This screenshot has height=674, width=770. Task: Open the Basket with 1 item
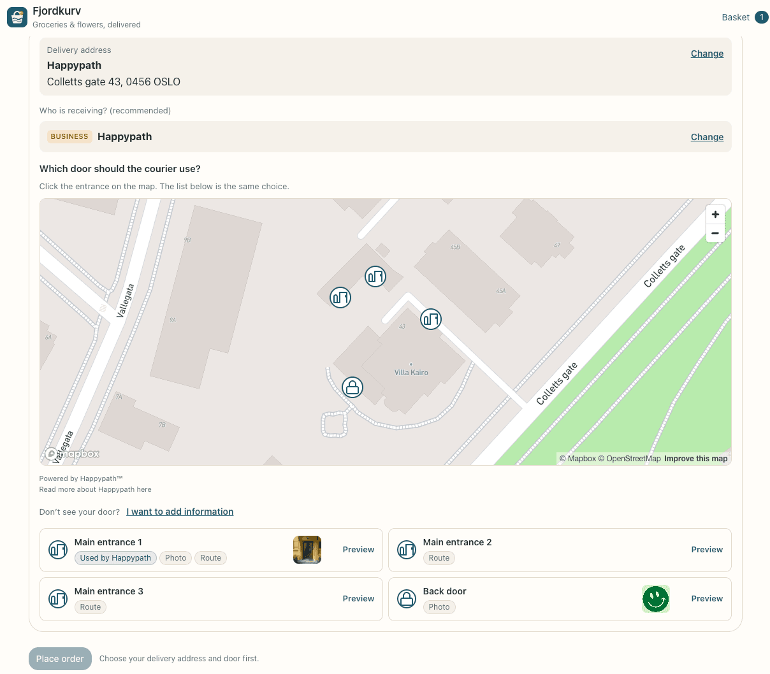click(x=745, y=17)
